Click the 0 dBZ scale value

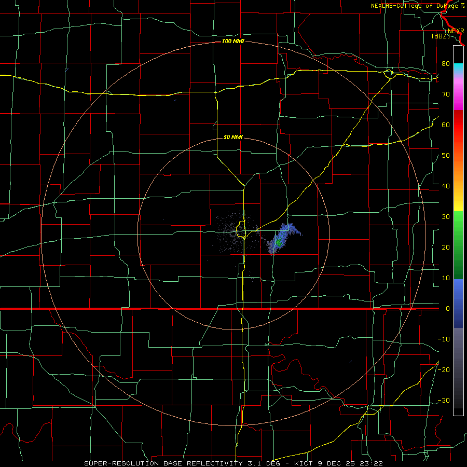click(448, 309)
